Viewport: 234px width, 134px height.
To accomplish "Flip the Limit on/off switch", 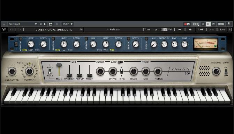I will (226, 72).
